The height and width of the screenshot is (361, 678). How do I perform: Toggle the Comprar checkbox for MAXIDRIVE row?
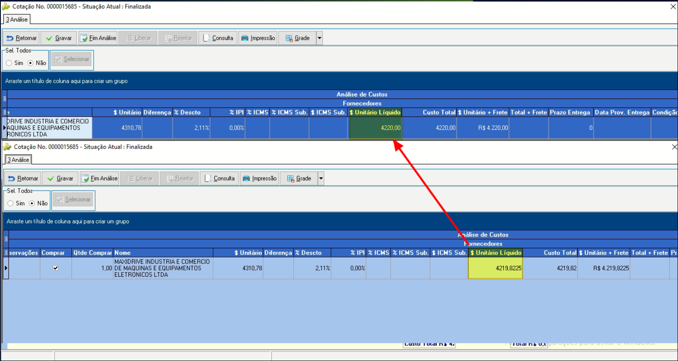[56, 268]
